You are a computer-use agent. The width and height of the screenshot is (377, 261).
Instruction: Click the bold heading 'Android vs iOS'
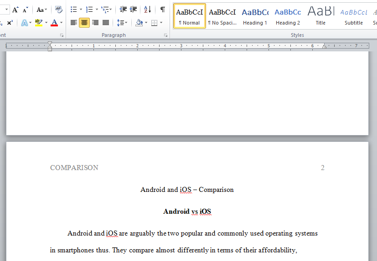[187, 211]
